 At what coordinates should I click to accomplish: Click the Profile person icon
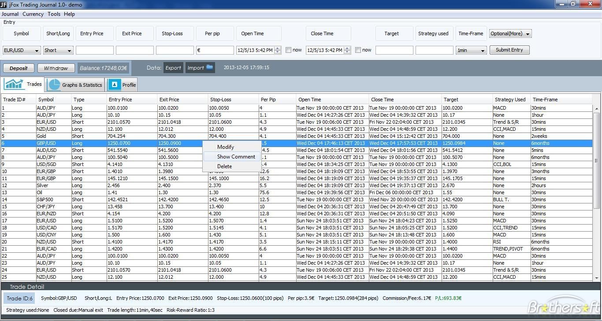pyautogui.click(x=115, y=85)
